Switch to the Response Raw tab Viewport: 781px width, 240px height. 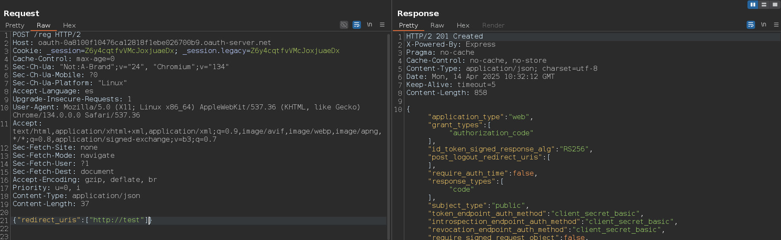[x=437, y=25]
